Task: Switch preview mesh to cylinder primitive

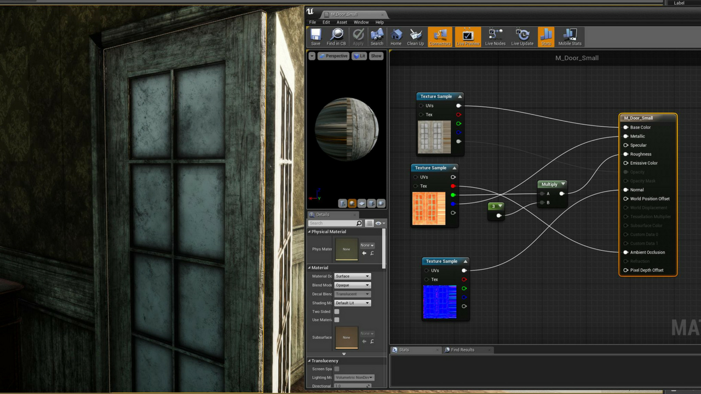Action: (x=343, y=204)
